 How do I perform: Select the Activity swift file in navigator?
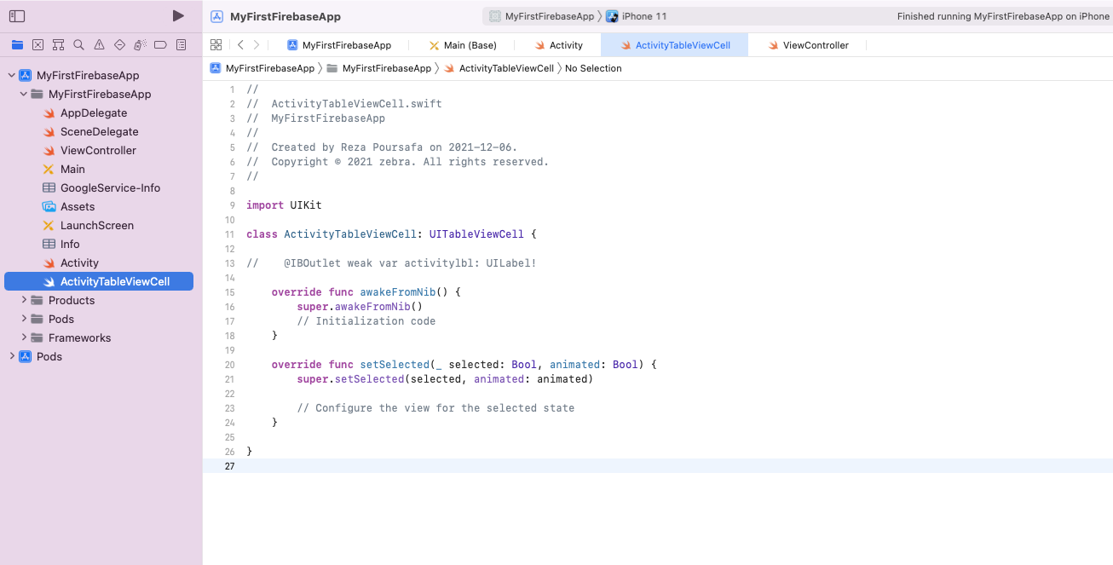click(79, 262)
